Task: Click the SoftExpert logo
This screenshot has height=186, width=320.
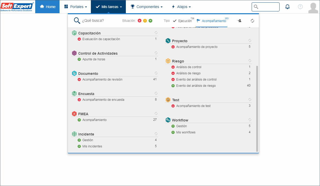Action: 17,7
